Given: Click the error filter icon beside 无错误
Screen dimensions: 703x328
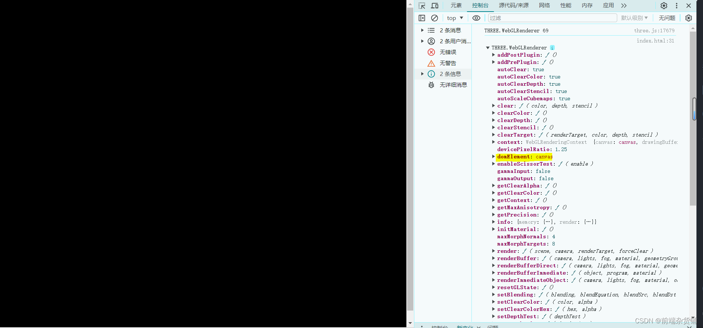Looking at the screenshot, I should [x=431, y=52].
